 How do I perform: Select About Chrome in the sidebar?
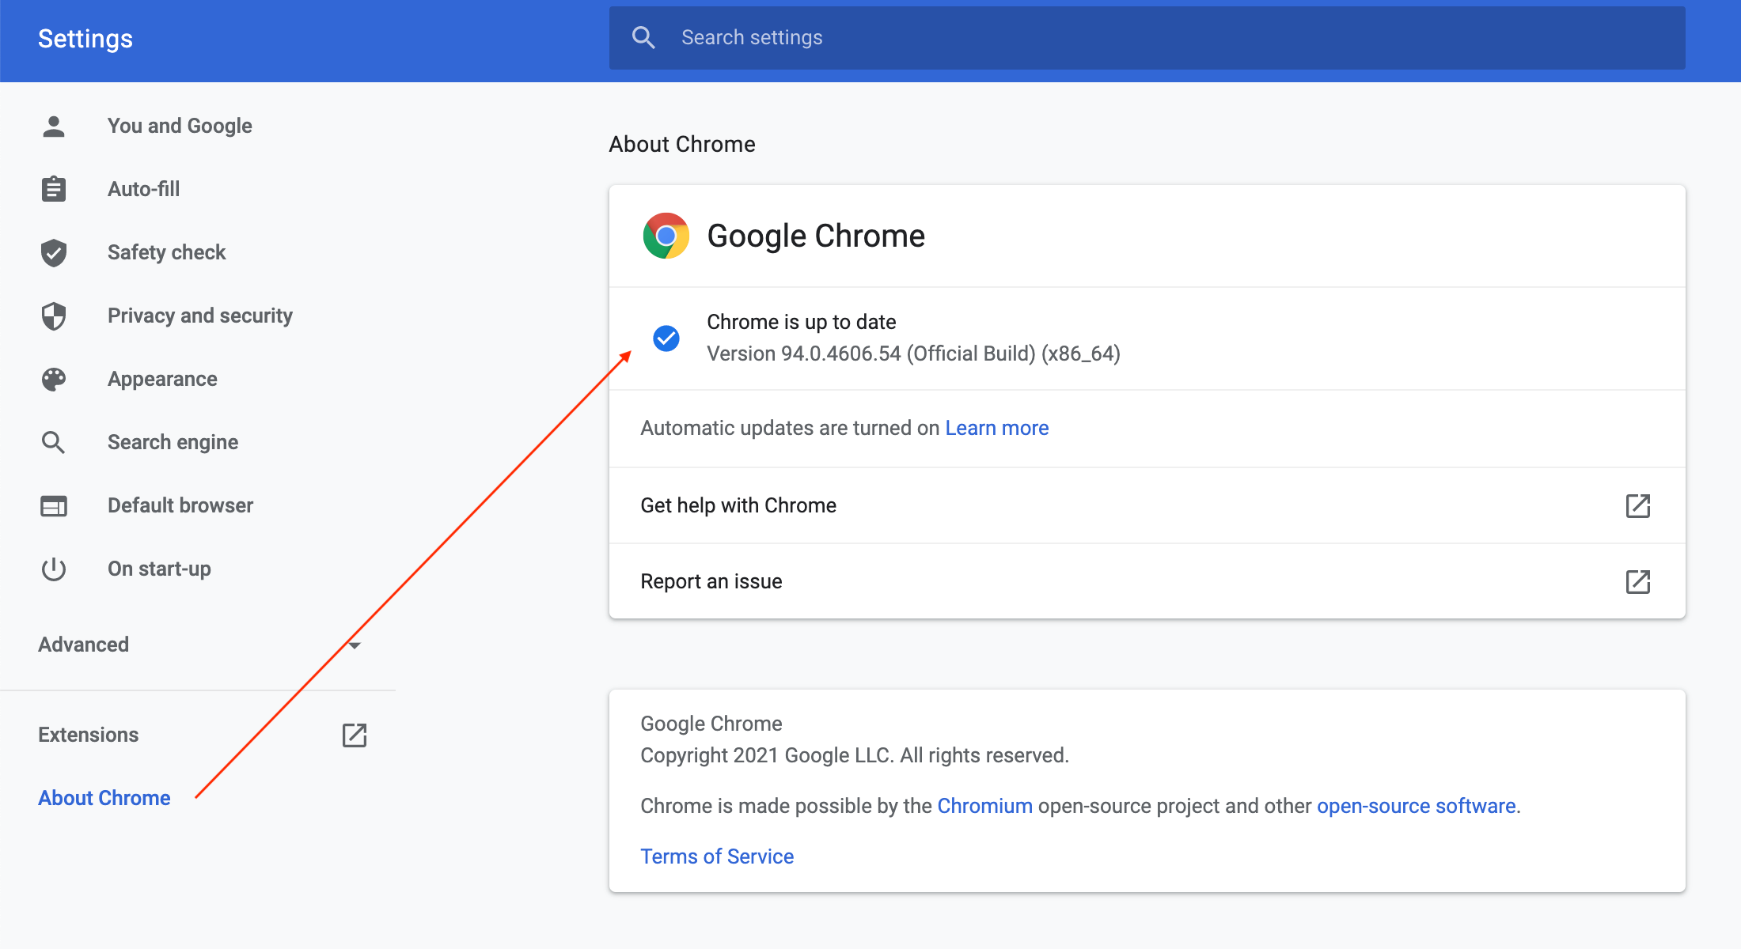(x=104, y=798)
